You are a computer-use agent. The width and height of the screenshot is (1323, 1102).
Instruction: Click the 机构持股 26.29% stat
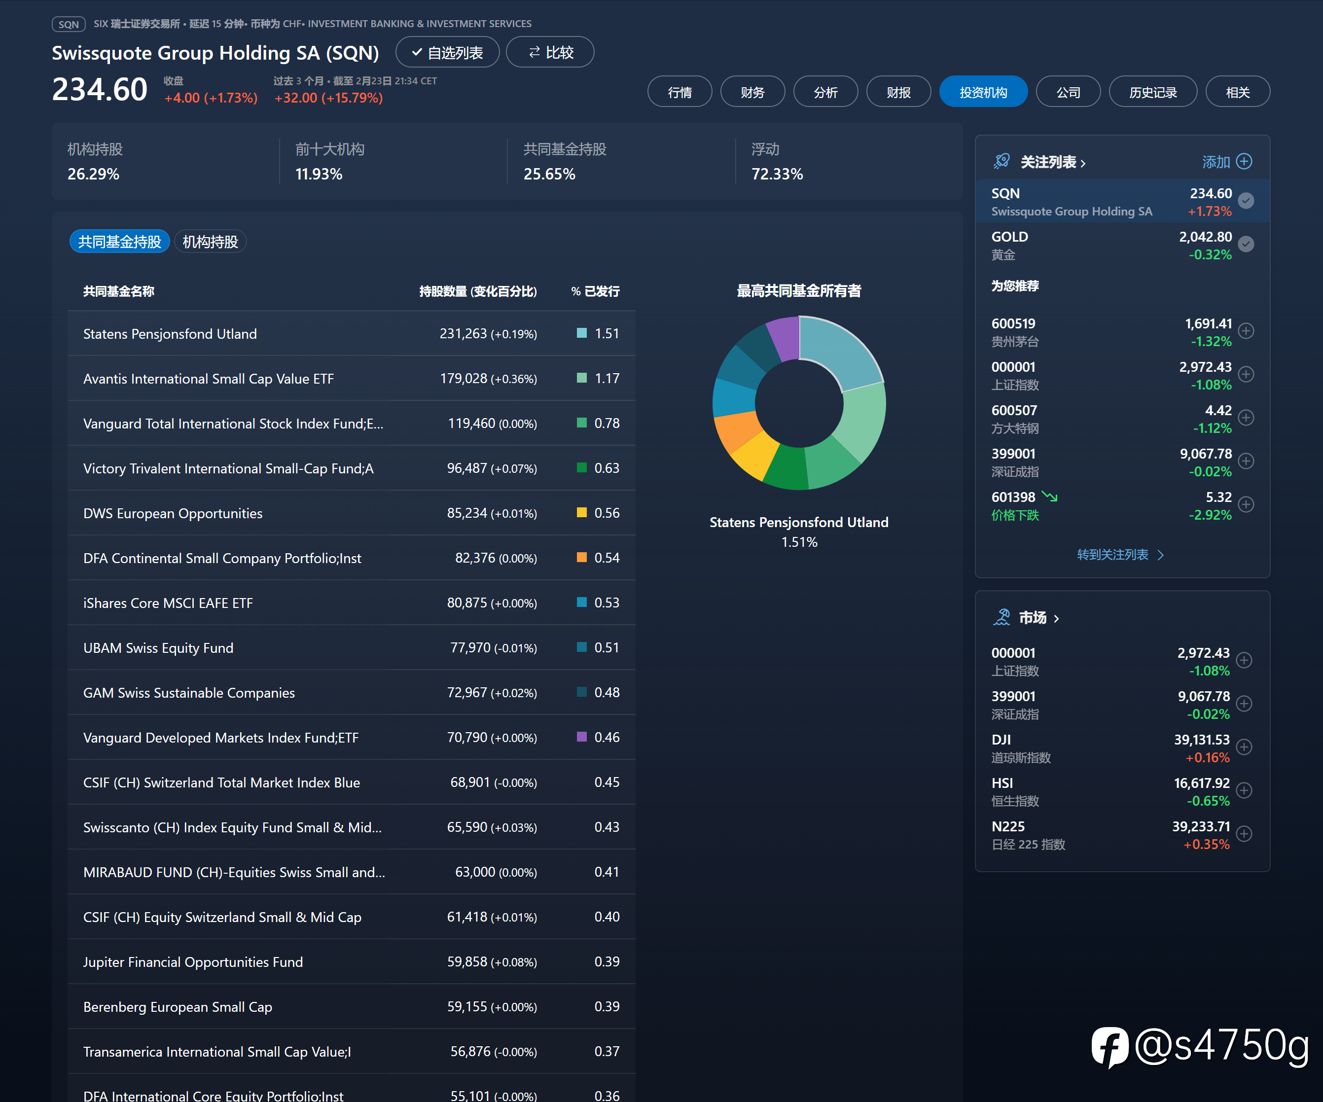(95, 162)
